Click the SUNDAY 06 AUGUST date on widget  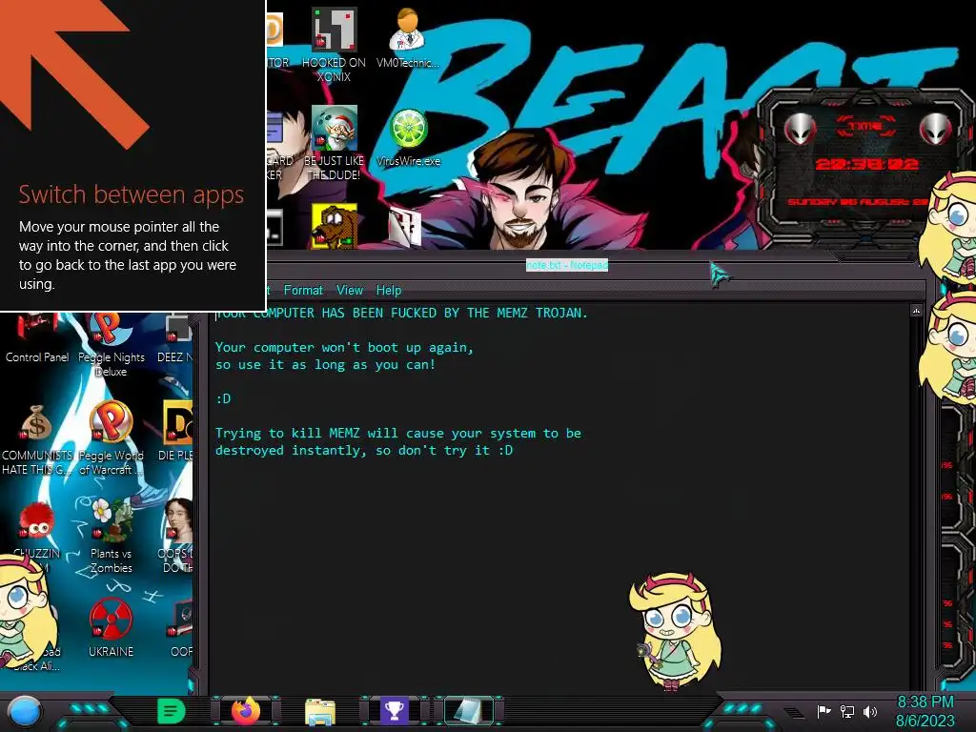click(x=858, y=202)
